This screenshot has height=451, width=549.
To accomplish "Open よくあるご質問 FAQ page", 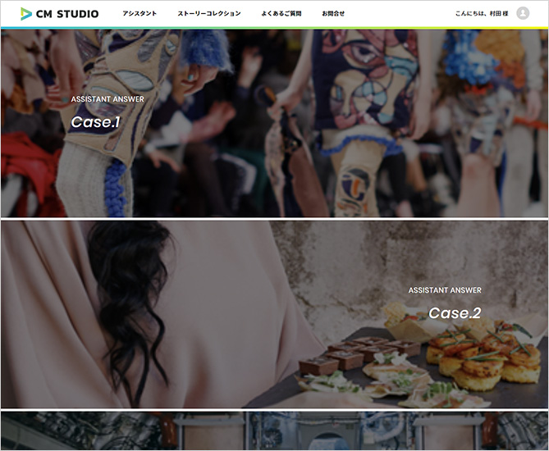I will [281, 13].
